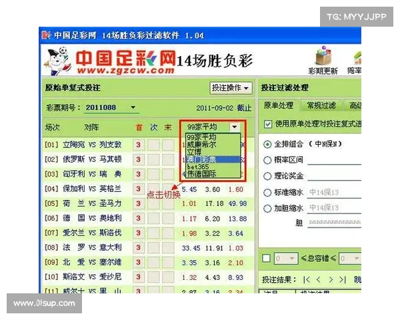The width and height of the screenshot is (400, 320).
Task: Click odds value 5.45
Action: click(189, 189)
